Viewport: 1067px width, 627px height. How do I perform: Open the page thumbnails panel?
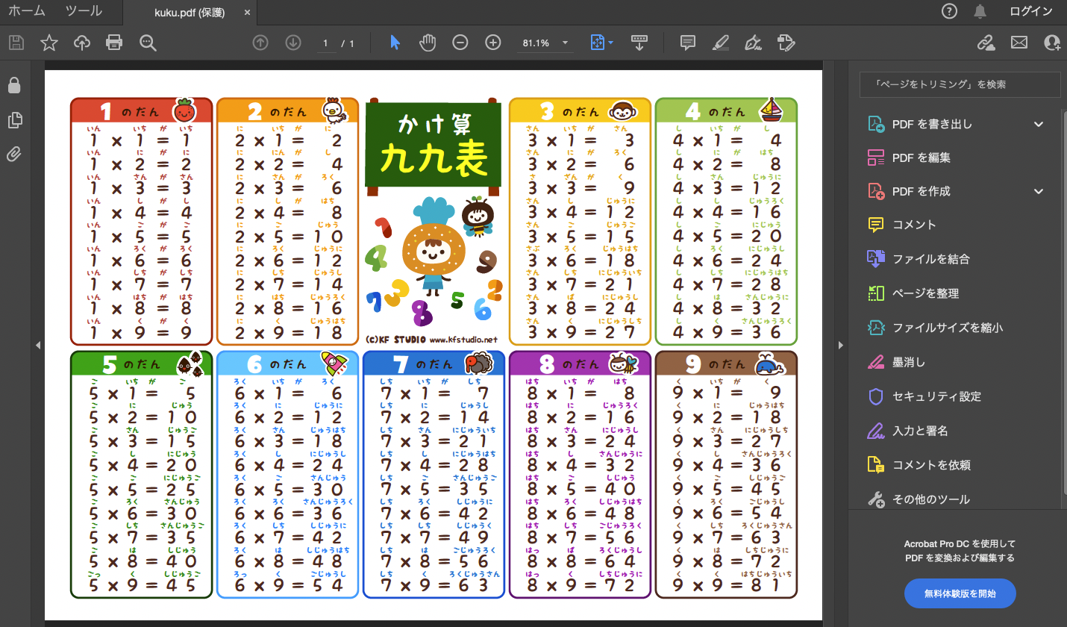point(13,120)
